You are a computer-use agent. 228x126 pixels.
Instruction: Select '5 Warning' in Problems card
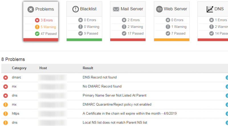(48, 27)
